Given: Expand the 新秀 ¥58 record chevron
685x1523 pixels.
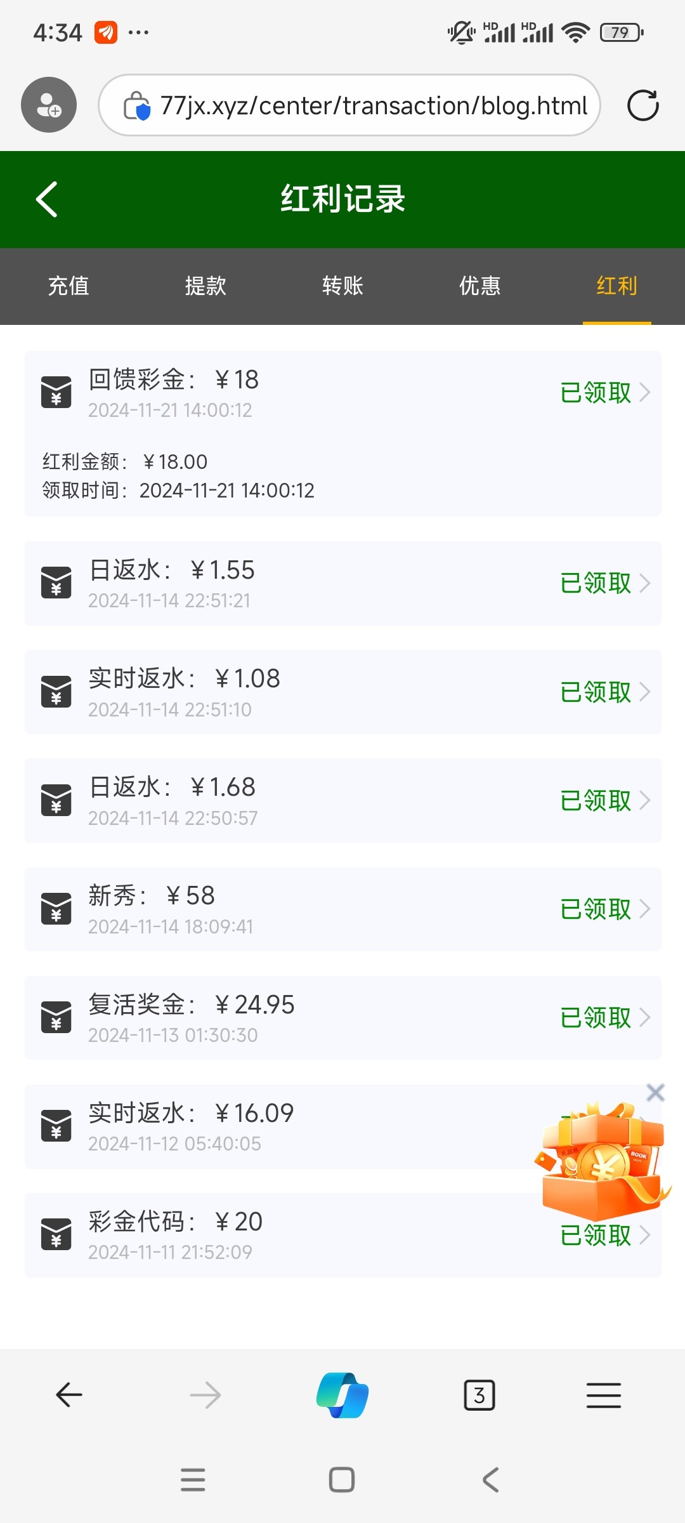Looking at the screenshot, I should 645,909.
